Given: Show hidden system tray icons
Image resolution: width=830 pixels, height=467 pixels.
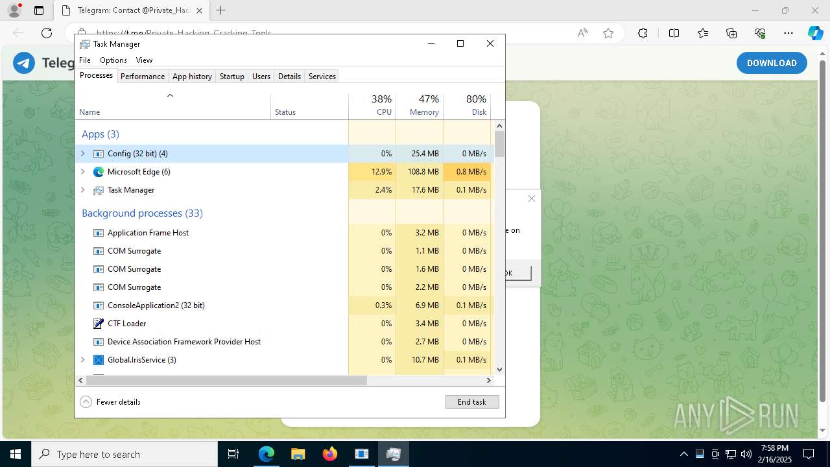Looking at the screenshot, I should click(683, 454).
